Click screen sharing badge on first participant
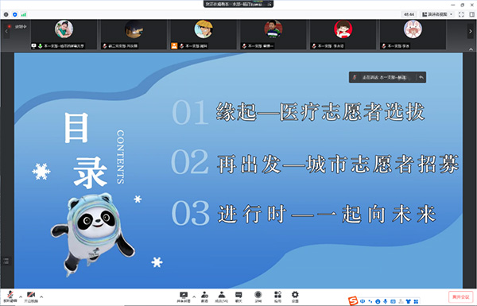This screenshot has height=306, width=477. pyautogui.click(x=33, y=46)
